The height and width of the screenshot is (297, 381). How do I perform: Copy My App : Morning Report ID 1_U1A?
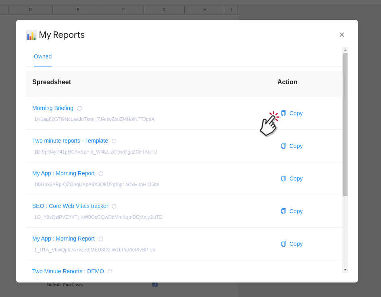pyautogui.click(x=291, y=244)
